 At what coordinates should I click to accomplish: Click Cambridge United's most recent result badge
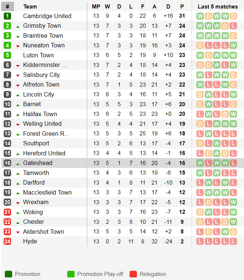pyautogui.click(x=233, y=16)
